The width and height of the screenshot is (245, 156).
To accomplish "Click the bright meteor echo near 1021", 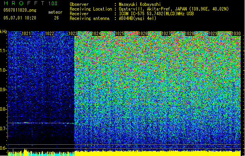I will [x=25, y=123].
